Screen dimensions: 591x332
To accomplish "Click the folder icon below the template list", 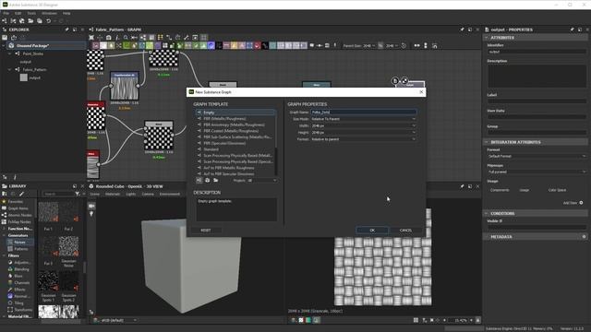I will [x=215, y=181].
